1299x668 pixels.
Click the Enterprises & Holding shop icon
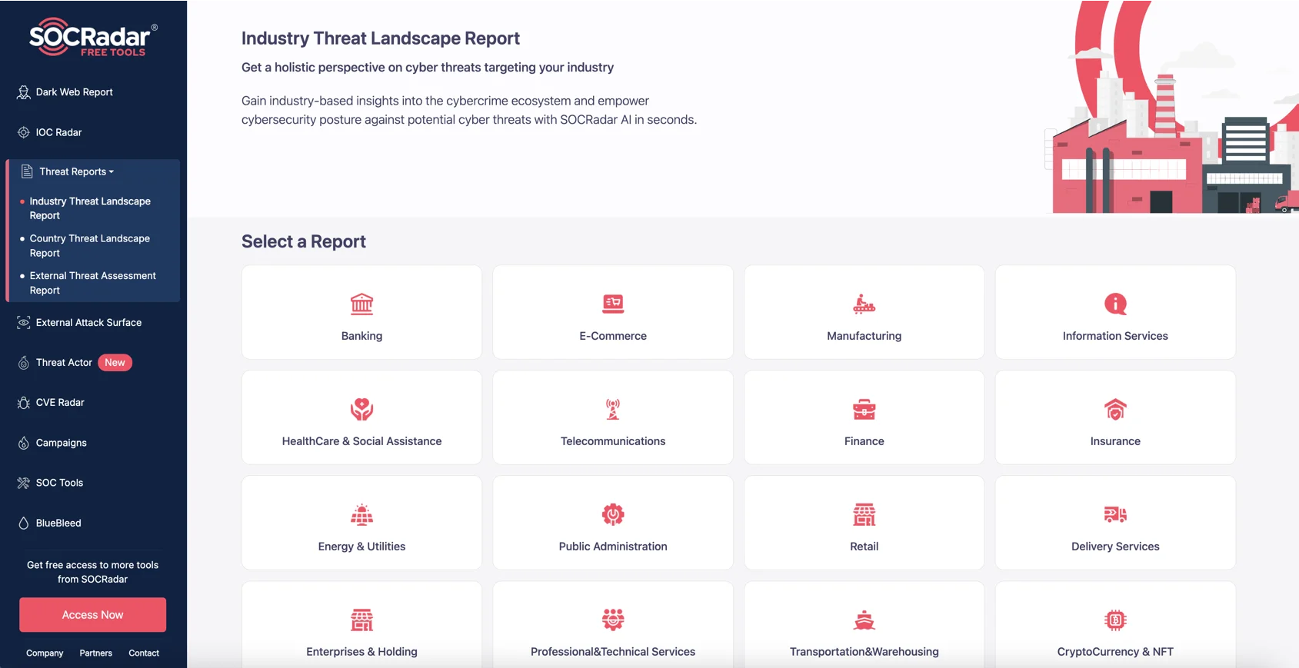[x=361, y=620]
